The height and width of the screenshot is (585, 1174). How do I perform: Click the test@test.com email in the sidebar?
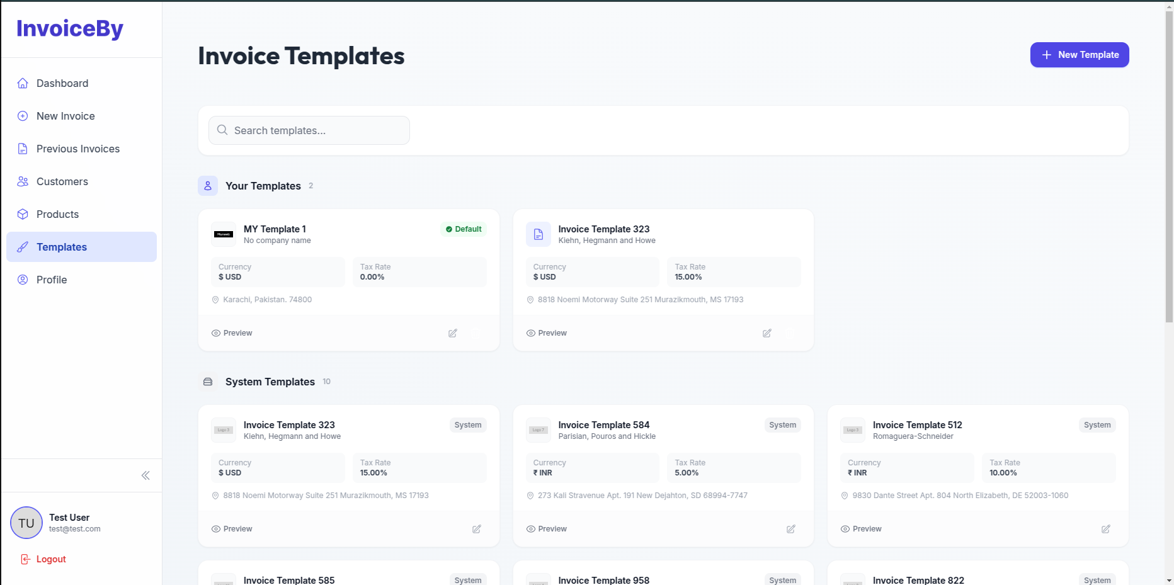(75, 529)
